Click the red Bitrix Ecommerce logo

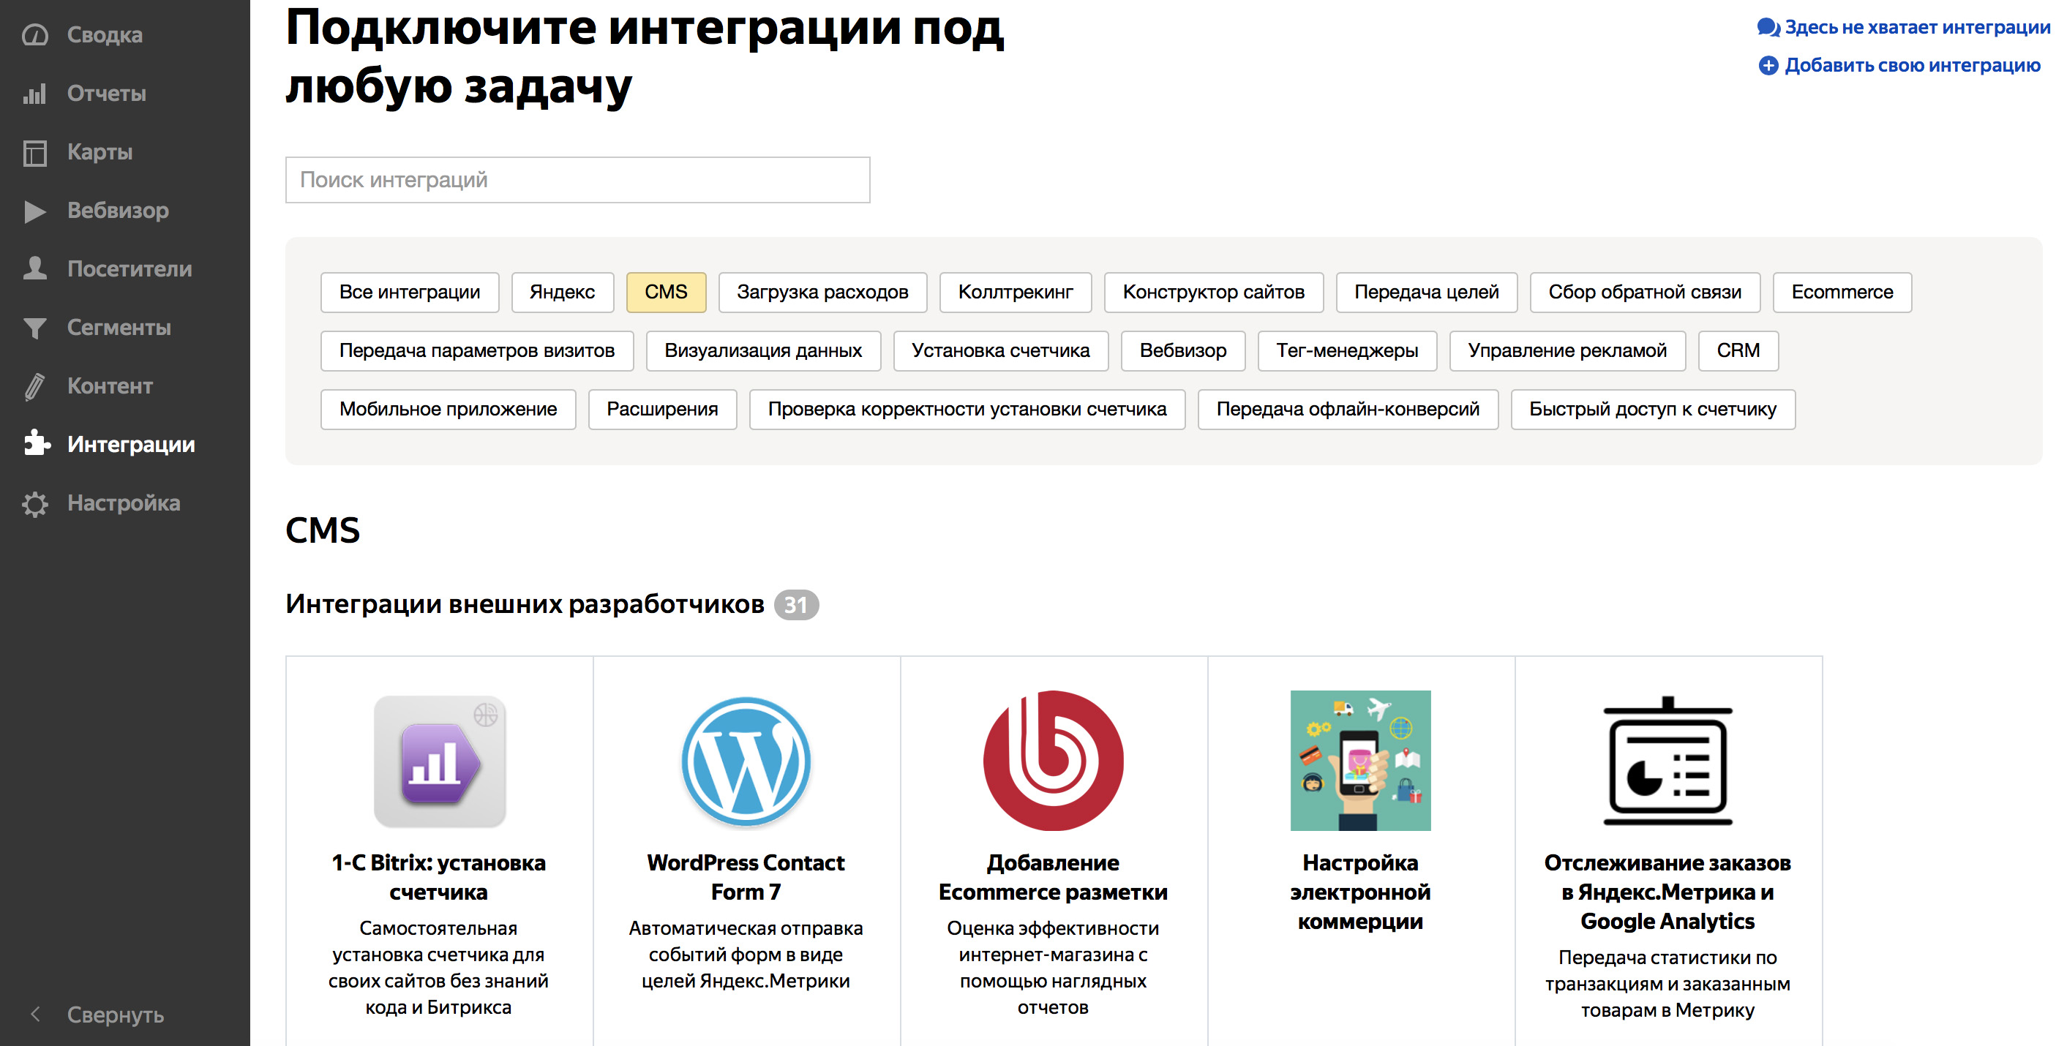tap(1053, 761)
